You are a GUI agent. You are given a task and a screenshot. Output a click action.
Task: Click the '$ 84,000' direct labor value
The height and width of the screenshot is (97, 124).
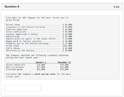click(67, 25)
